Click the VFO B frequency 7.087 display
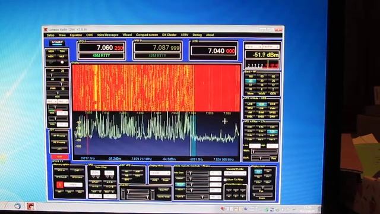 (157, 48)
